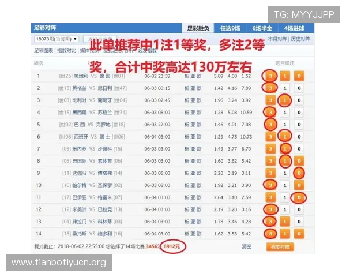Toggle pick 0 for 米内罗 VS 沙佩科
This screenshot has height=277, width=346.
(x=299, y=149)
